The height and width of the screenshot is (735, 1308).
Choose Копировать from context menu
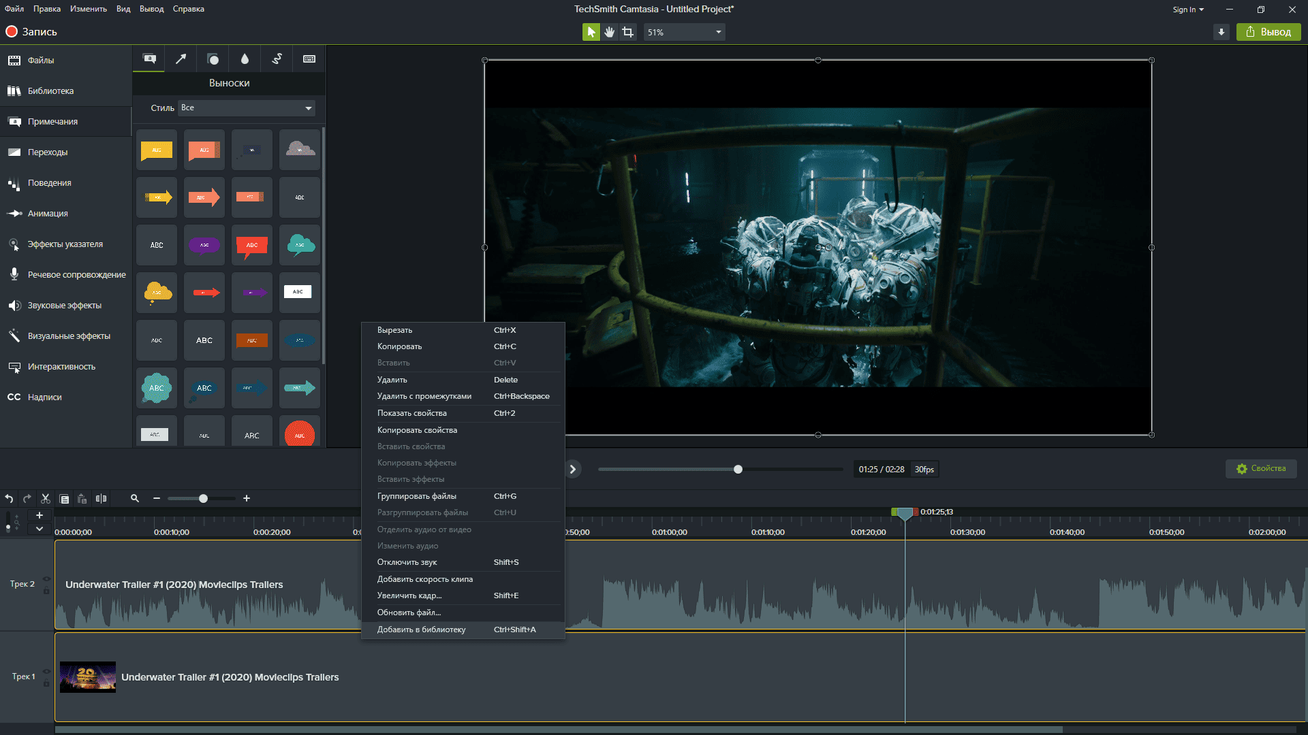pyautogui.click(x=463, y=346)
